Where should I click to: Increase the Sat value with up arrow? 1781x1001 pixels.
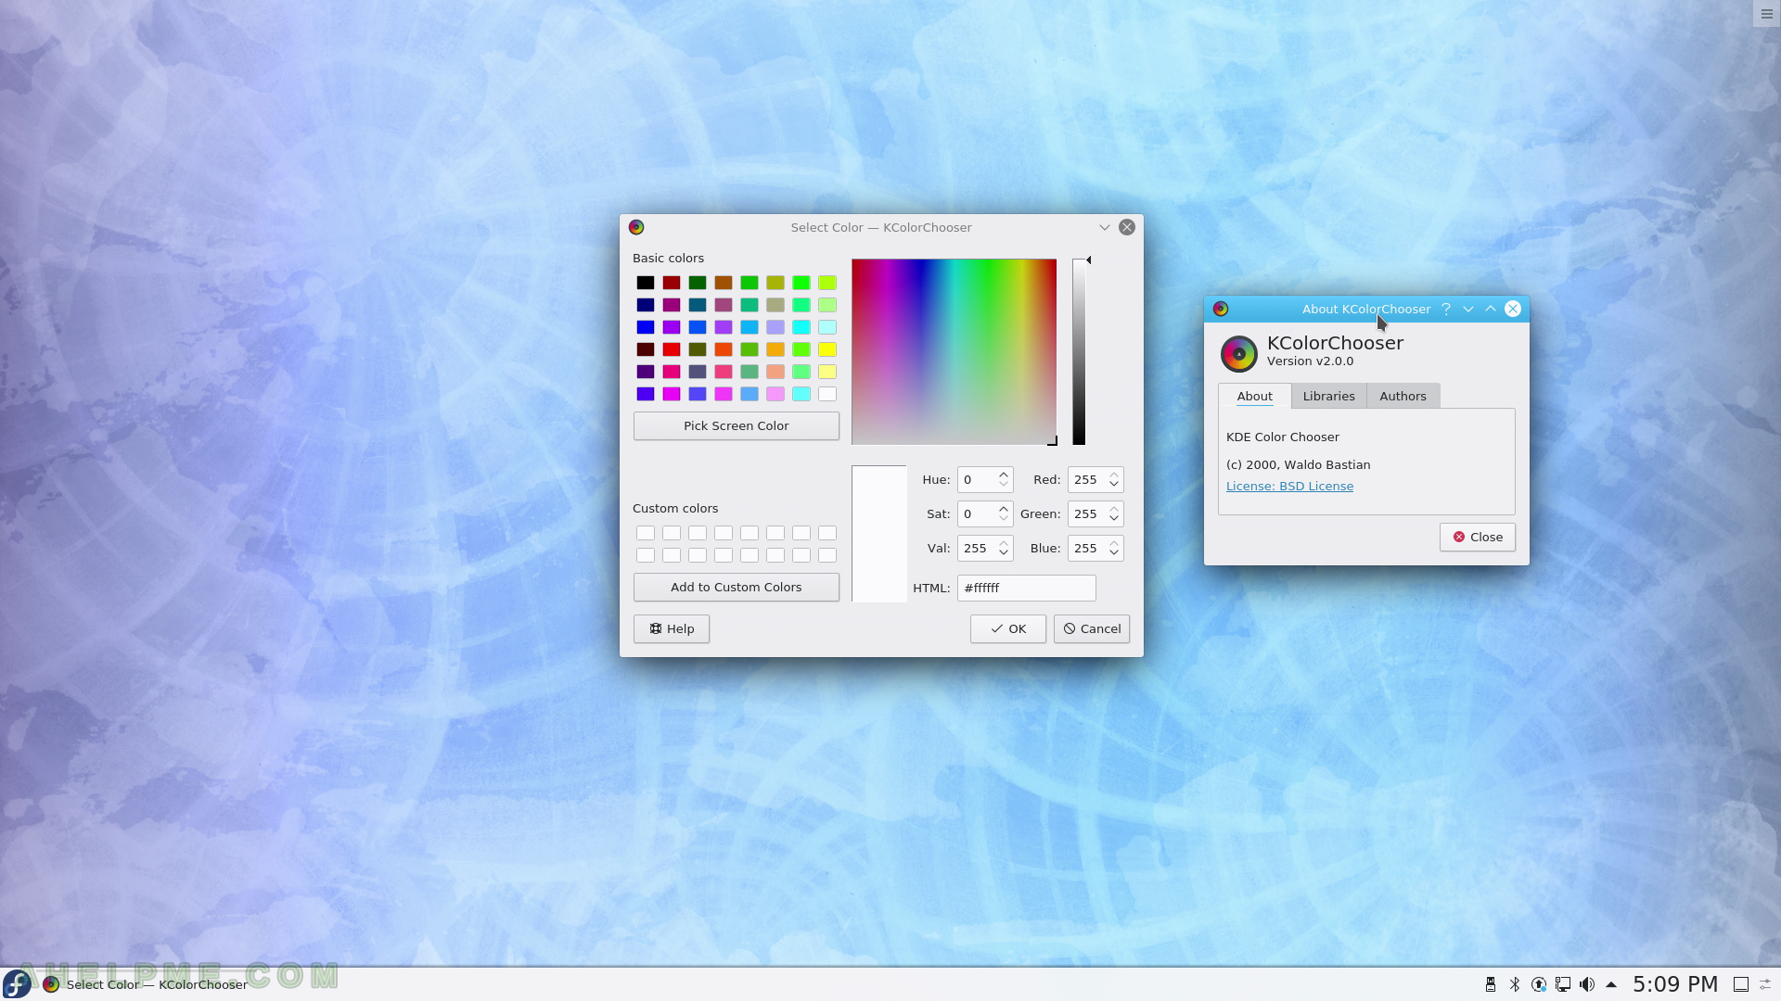(1004, 508)
